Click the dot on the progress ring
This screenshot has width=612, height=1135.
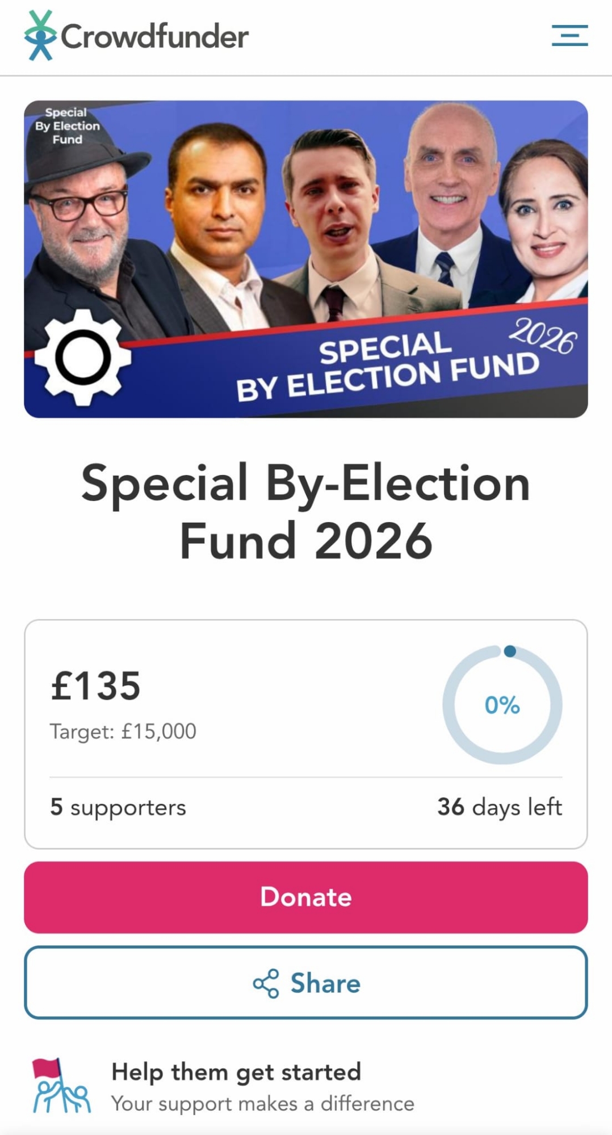(510, 651)
